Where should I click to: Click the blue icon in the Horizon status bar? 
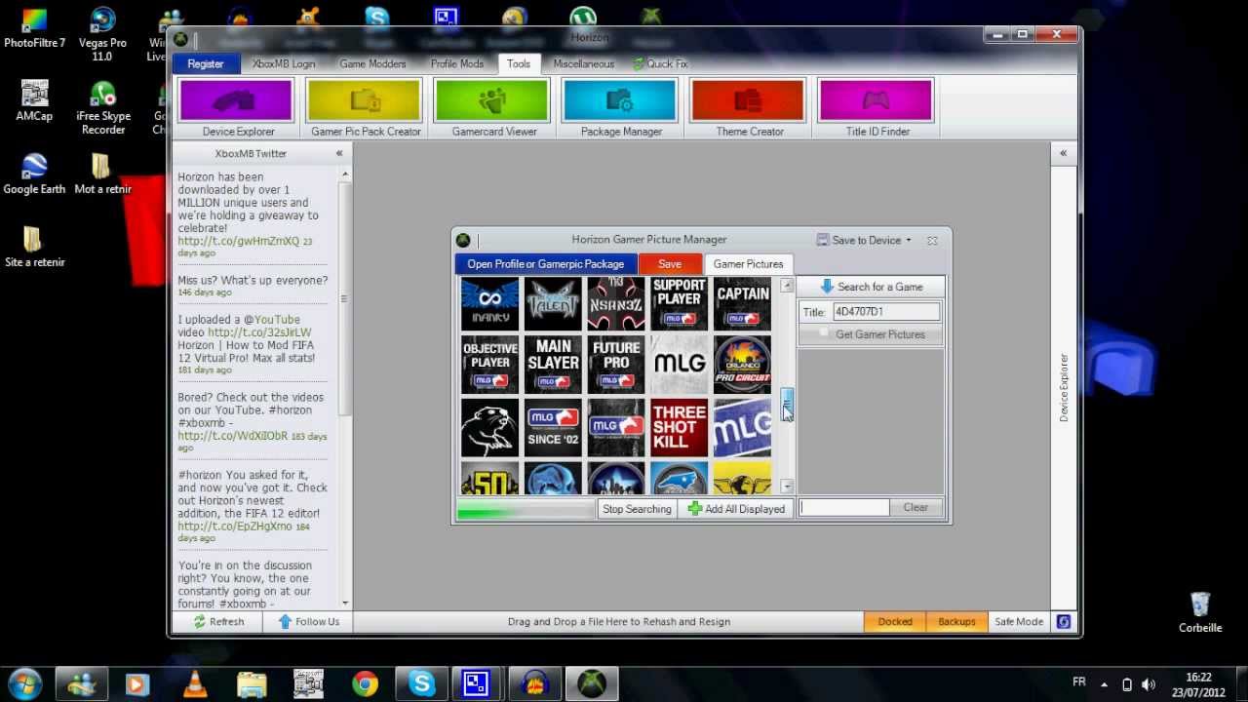pyautogui.click(x=1064, y=621)
